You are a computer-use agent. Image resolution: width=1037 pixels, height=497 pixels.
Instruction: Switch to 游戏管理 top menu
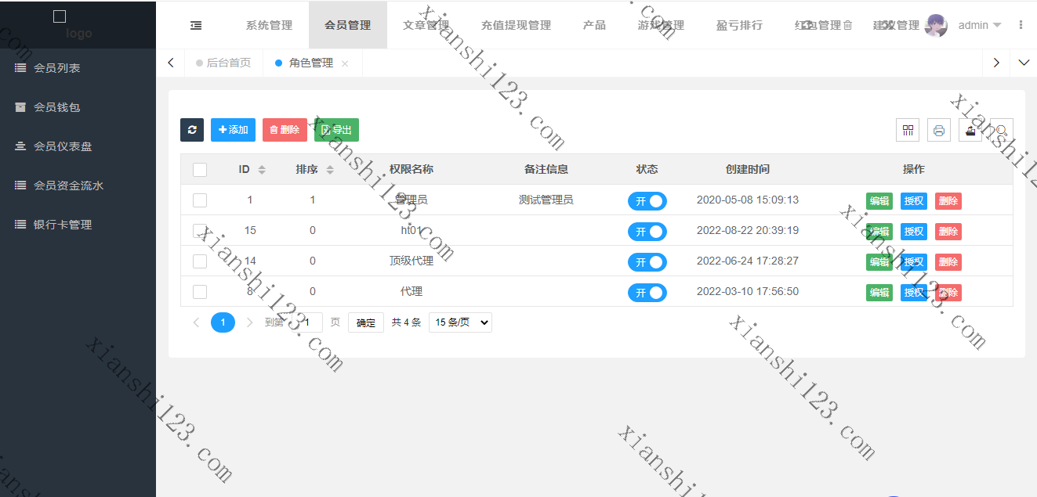(x=661, y=25)
